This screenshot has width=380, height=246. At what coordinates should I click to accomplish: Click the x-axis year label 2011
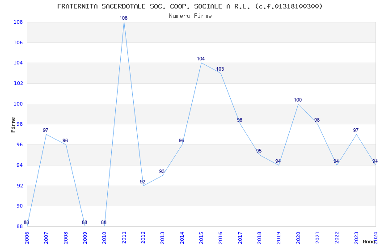tap(123, 238)
